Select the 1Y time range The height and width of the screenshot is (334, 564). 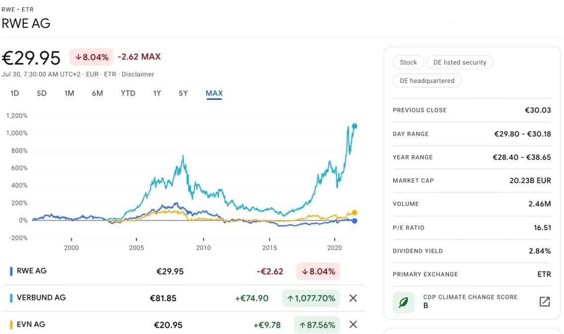click(157, 93)
